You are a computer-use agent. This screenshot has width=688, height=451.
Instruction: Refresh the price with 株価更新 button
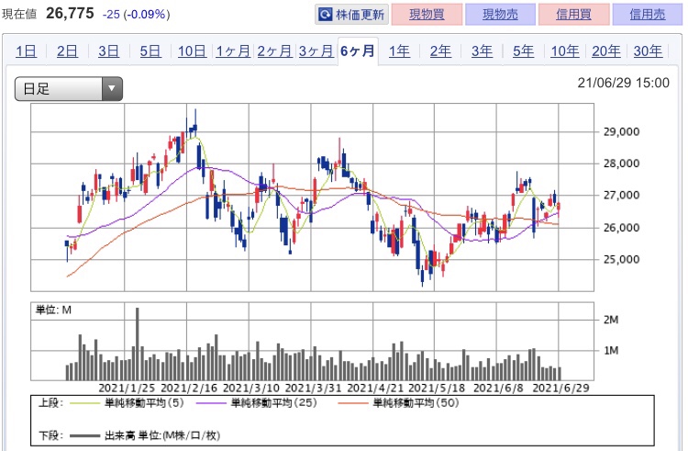(x=352, y=15)
